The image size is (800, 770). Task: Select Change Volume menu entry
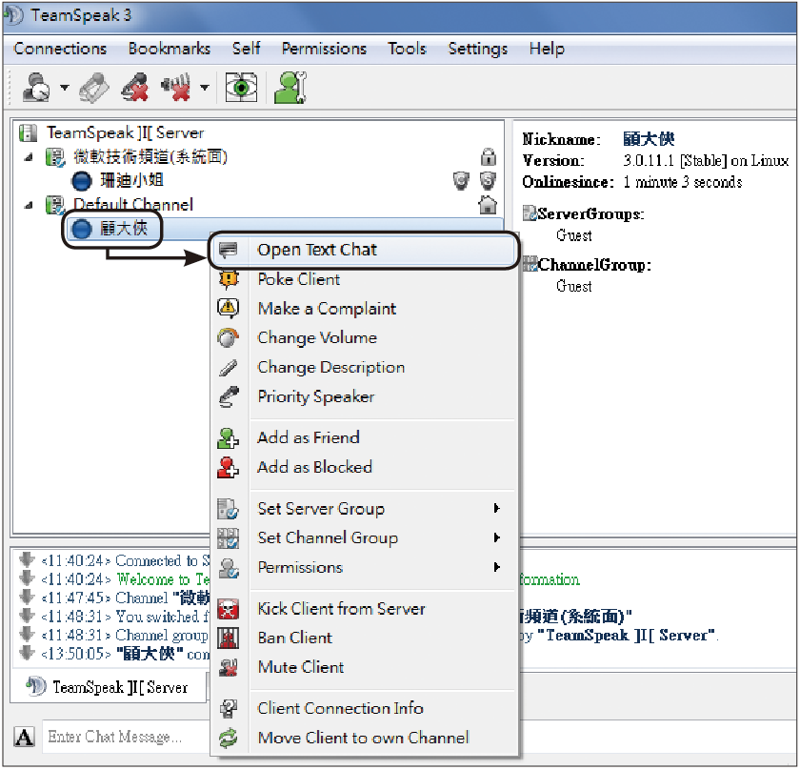tap(364, 337)
